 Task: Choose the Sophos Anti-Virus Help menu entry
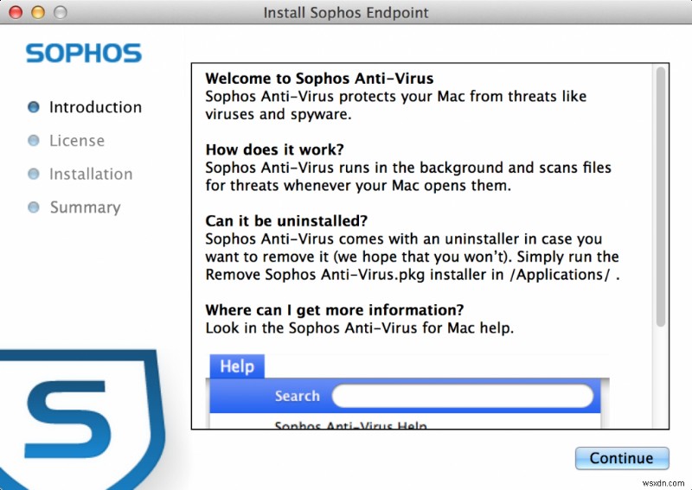[x=350, y=425]
